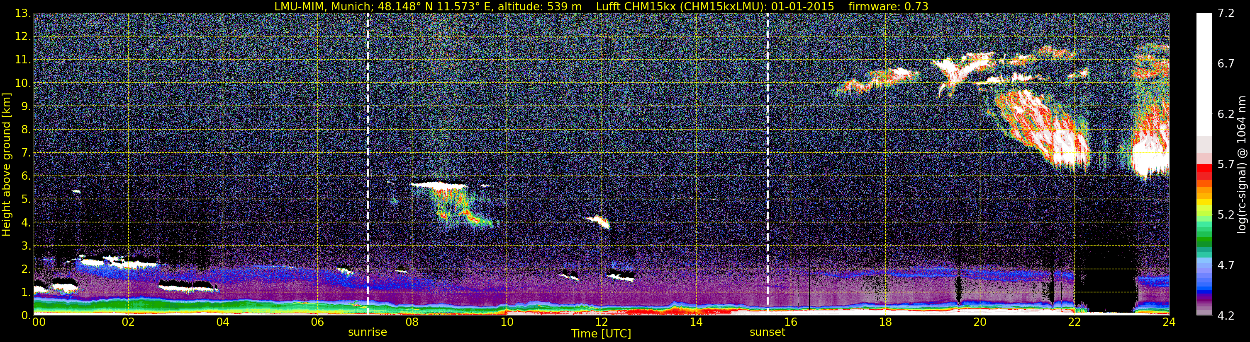Click the colorbar value 6.2

pos(1226,114)
